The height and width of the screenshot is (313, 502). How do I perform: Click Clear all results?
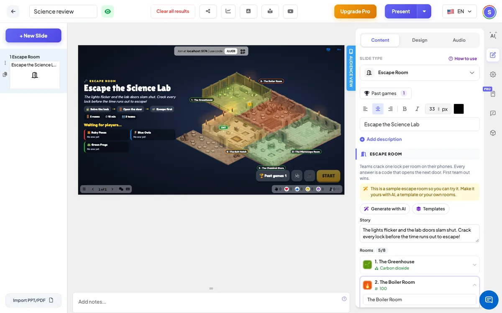173,11
